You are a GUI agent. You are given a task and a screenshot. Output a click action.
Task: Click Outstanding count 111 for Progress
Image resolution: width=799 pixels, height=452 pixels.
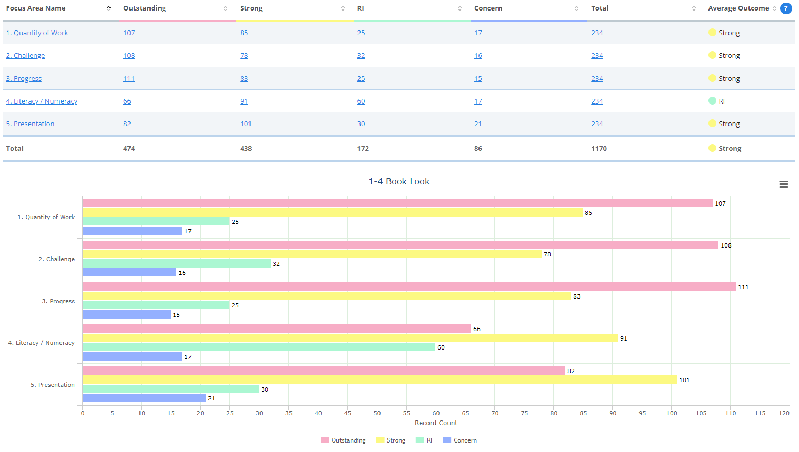pos(129,78)
